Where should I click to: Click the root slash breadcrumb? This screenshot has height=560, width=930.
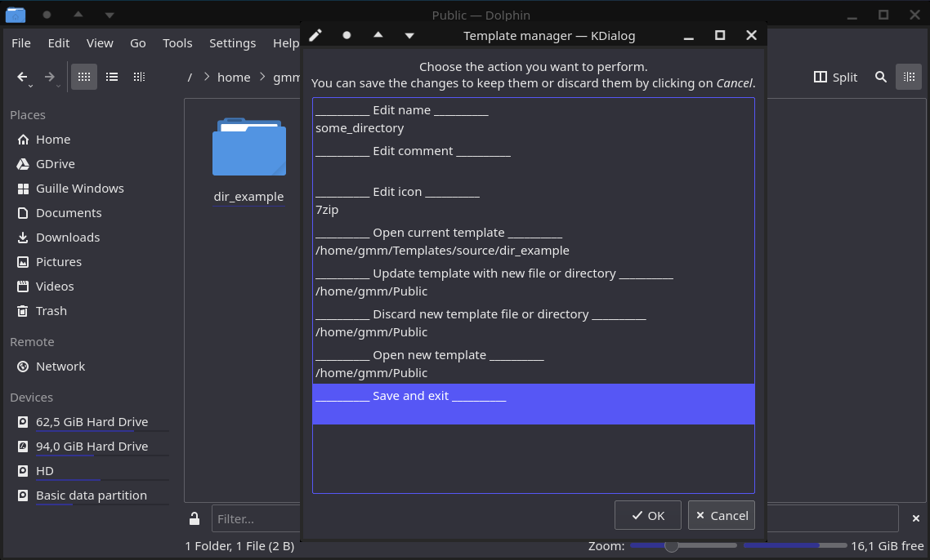(x=190, y=77)
